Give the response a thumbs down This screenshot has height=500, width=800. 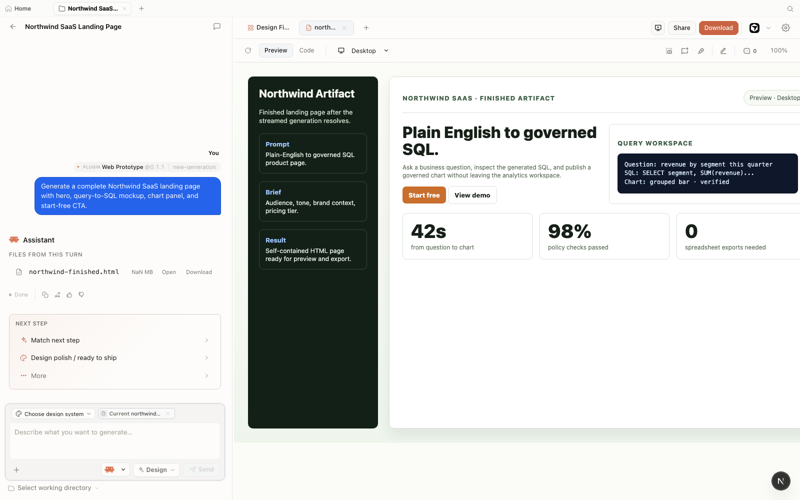81,294
